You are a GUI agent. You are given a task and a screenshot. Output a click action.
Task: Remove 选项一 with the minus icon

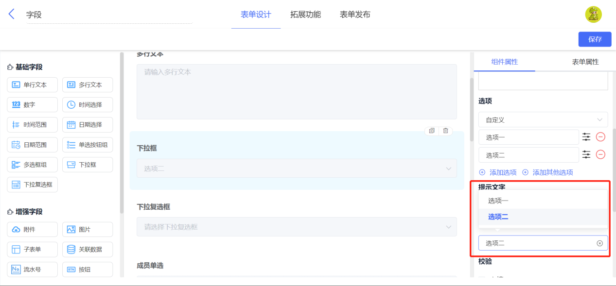(x=600, y=137)
